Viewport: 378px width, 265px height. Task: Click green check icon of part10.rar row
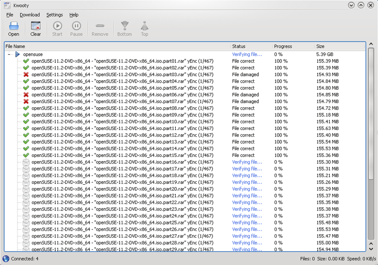click(26, 122)
